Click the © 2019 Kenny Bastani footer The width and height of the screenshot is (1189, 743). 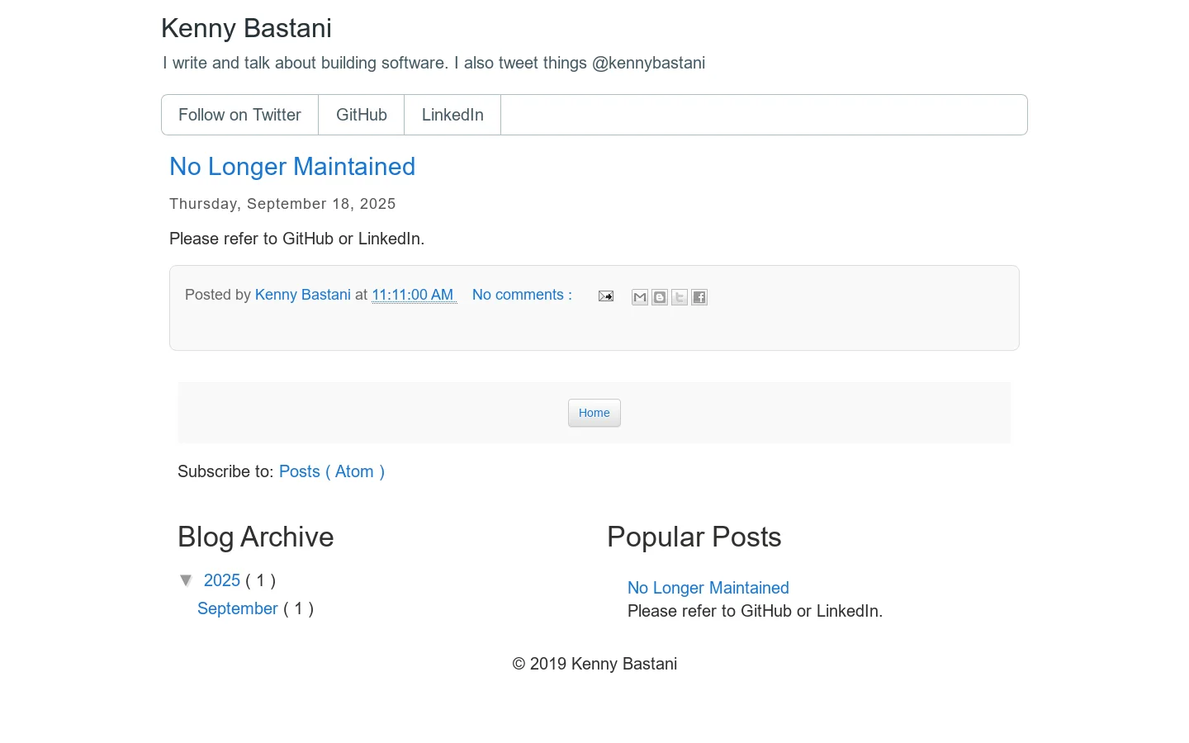[594, 664]
